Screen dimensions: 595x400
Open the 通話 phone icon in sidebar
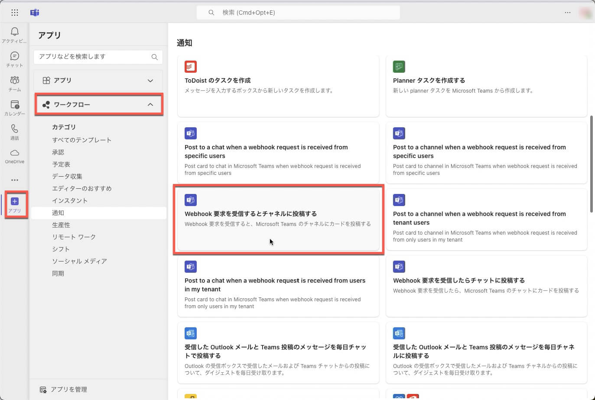click(15, 129)
